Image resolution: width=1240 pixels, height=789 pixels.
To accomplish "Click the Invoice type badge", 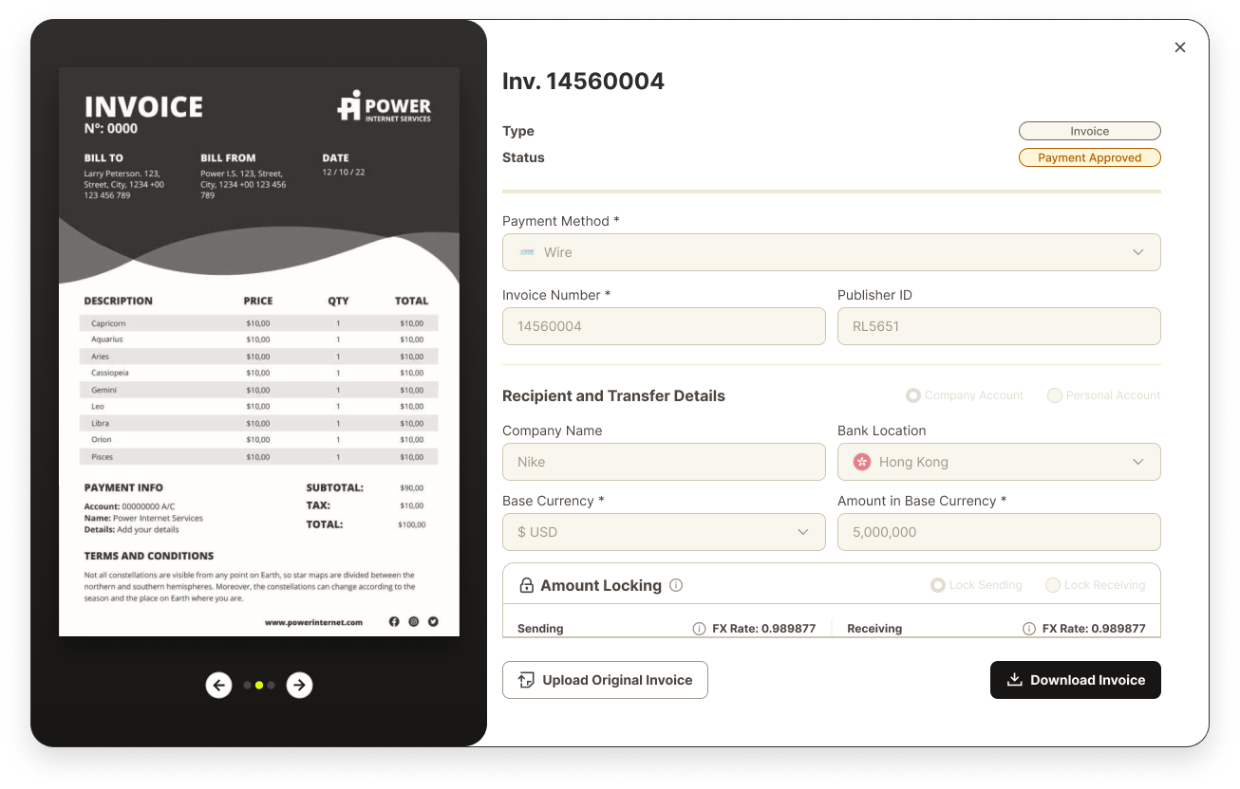I will [x=1089, y=131].
